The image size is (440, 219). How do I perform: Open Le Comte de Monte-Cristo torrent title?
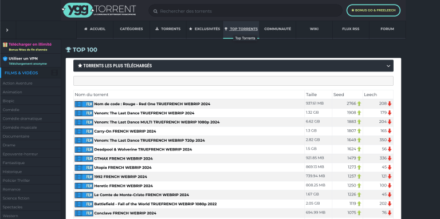142,195
